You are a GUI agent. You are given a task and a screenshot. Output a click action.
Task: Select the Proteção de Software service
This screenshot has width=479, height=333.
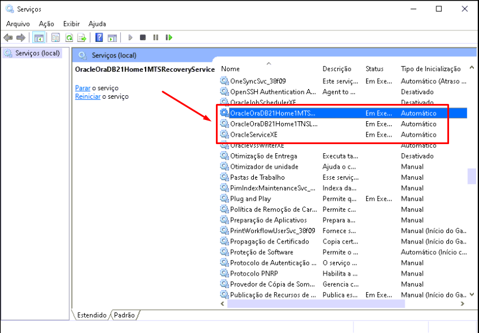(x=343, y=252)
